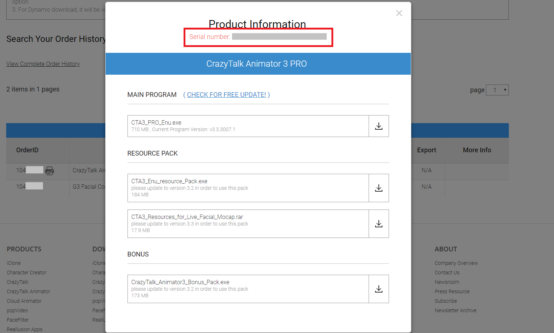Image resolution: width=554 pixels, height=333 pixels.
Task: Print the first order with printer icon
Action: 50,171
